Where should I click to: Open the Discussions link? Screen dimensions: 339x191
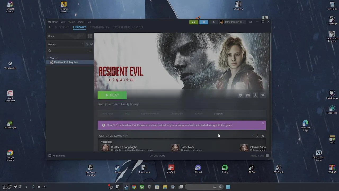click(x=177, y=114)
